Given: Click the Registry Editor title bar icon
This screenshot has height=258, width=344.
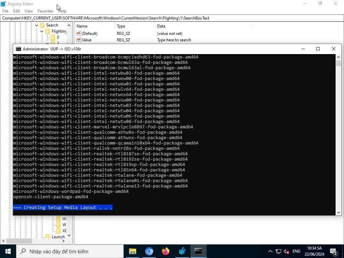Looking at the screenshot, I should point(3,4).
